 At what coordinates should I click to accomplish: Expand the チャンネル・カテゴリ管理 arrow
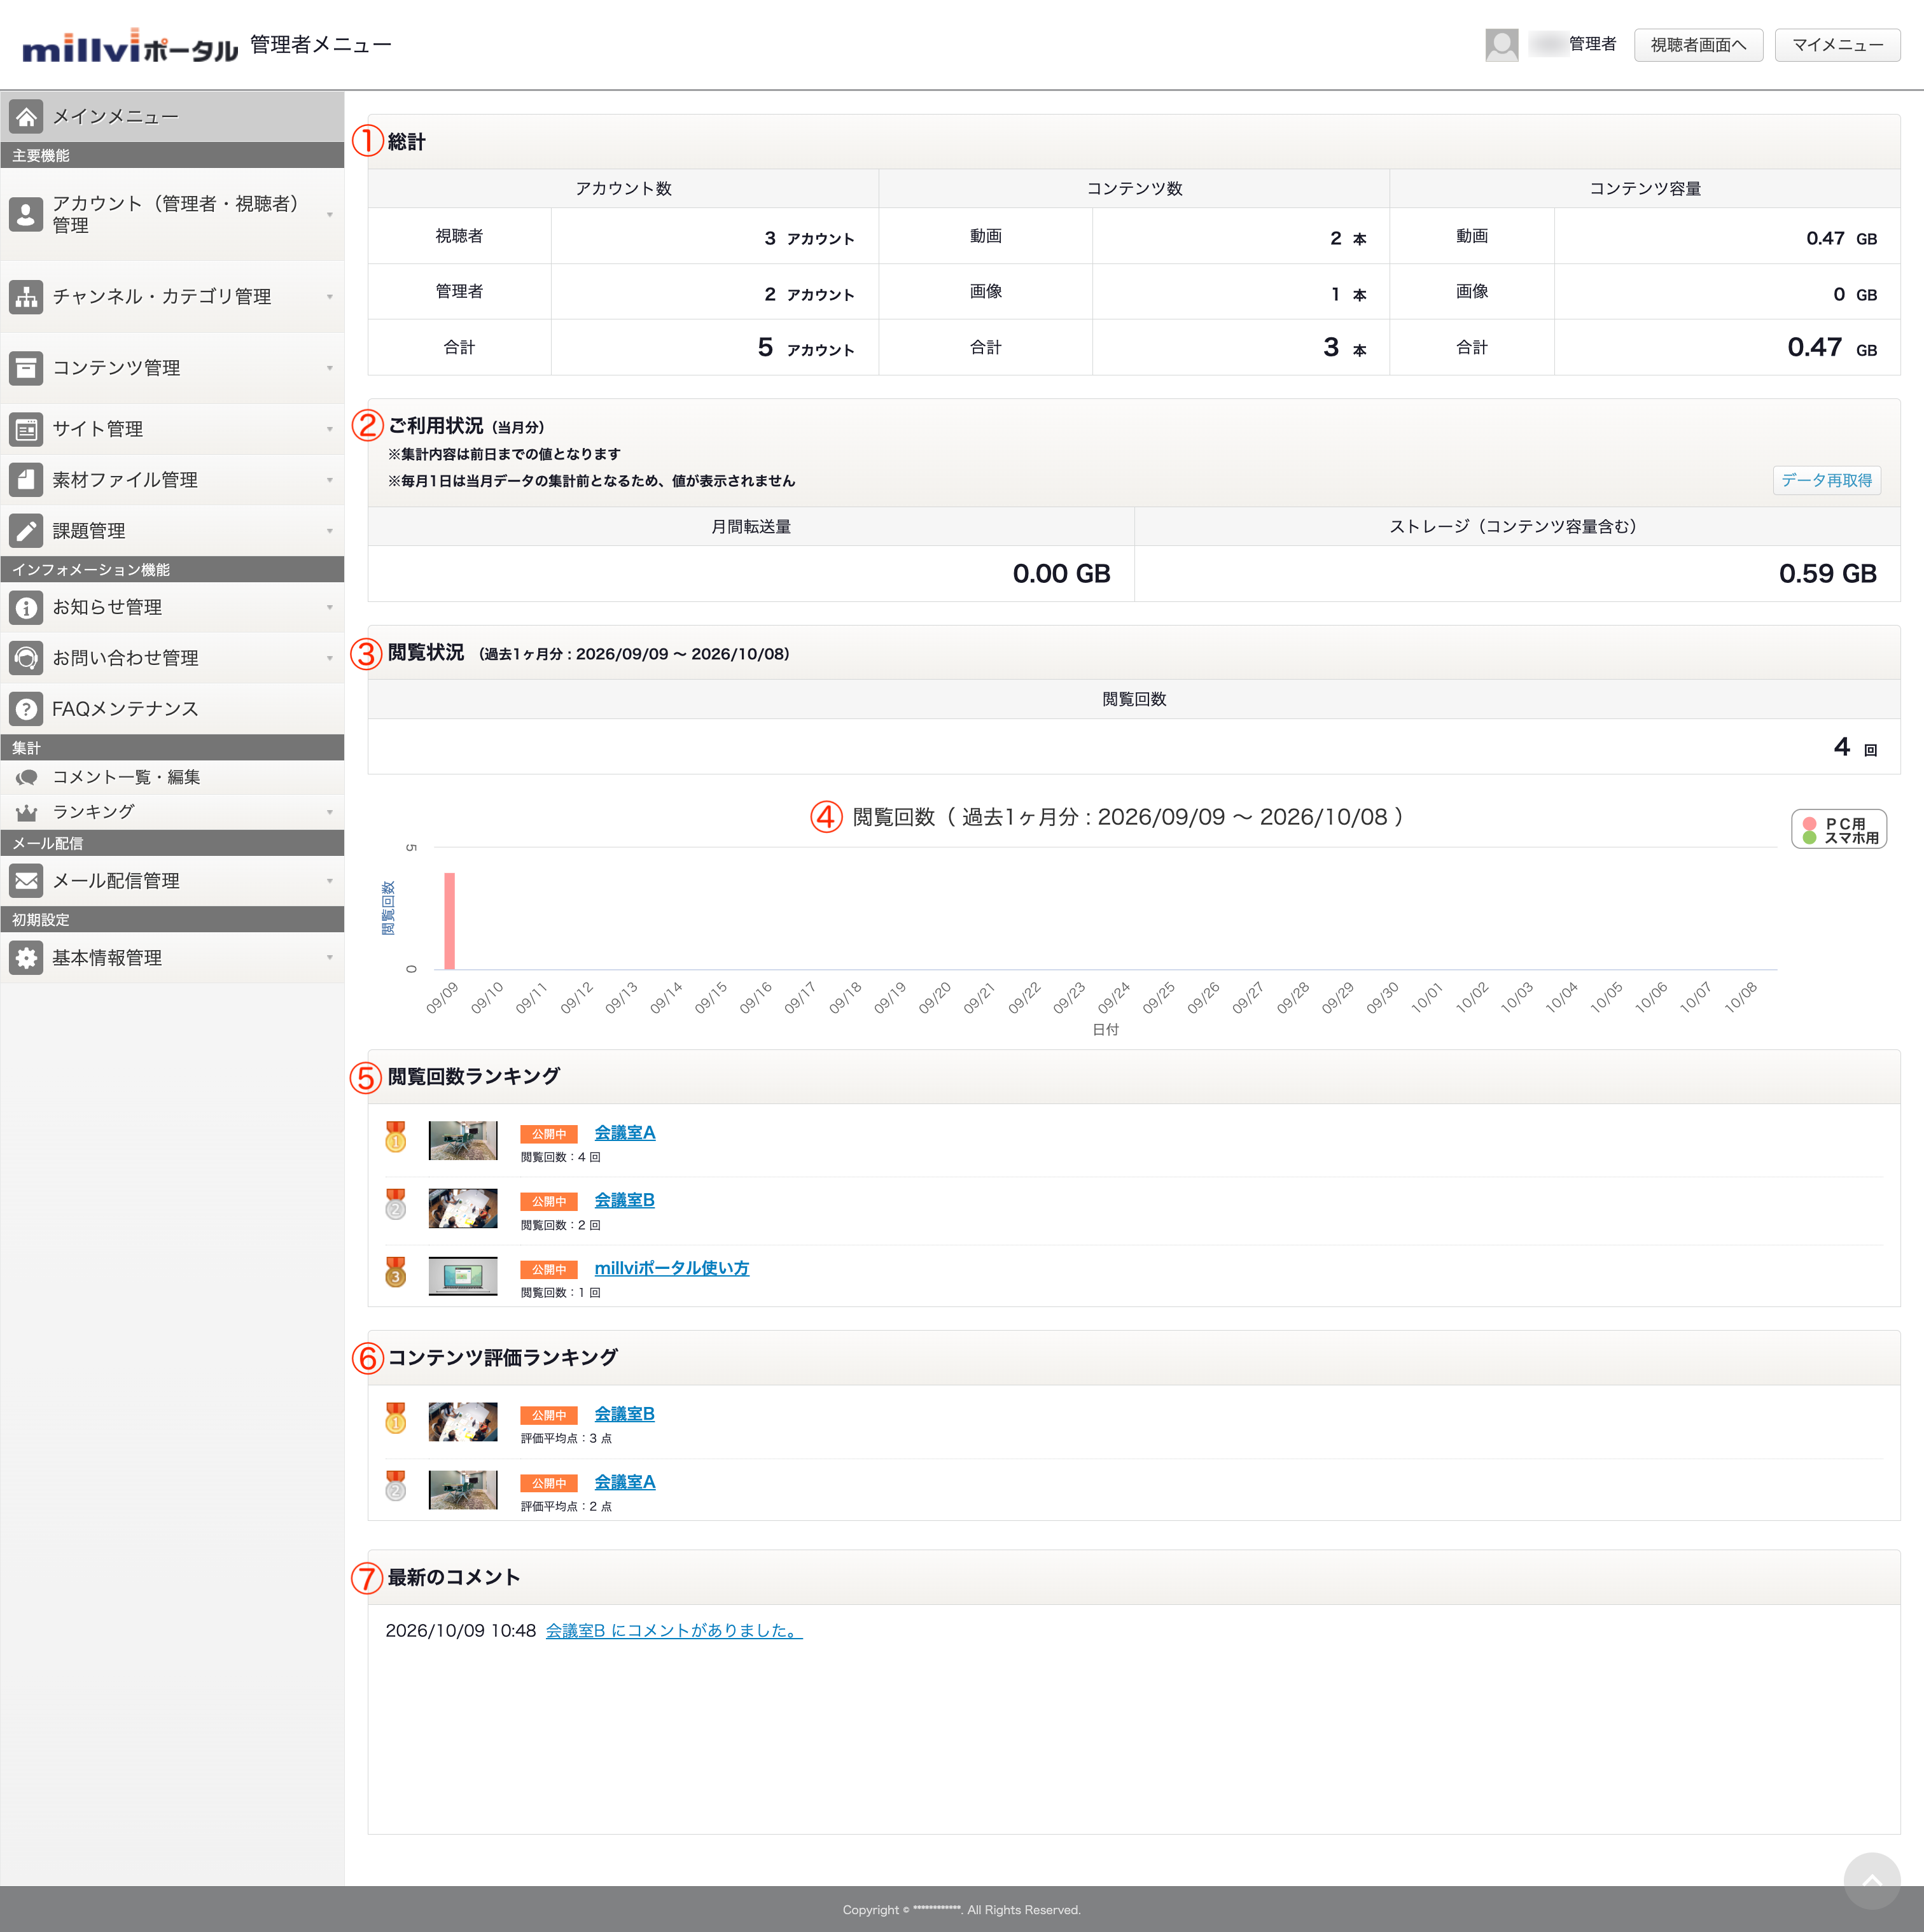coord(329,297)
